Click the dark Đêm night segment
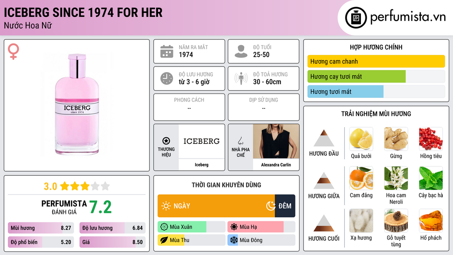453x255 pixels. tap(285, 206)
